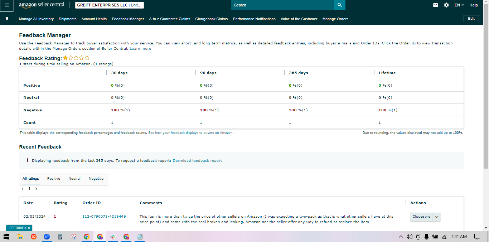This screenshot has height=242, width=489.
Task: Go to Account Health
Action: (94, 19)
